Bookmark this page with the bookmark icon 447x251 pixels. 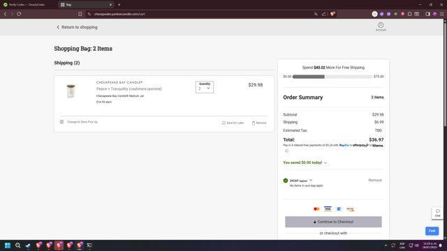click(80, 14)
